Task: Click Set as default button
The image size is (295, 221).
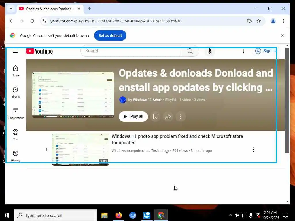Action: [110, 35]
